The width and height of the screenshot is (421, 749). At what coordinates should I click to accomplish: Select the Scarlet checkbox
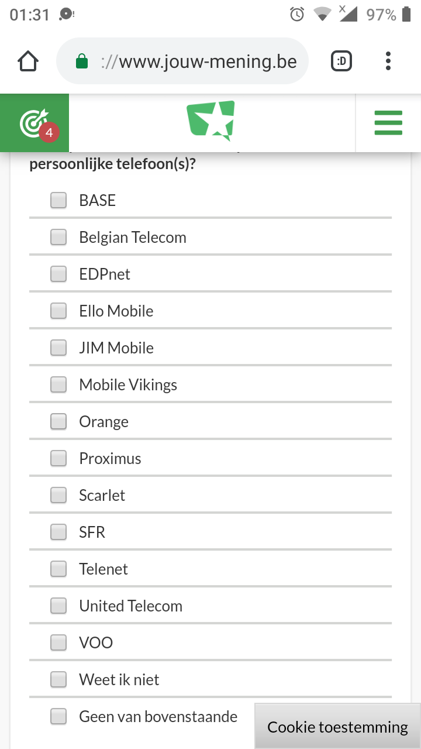pyautogui.click(x=58, y=496)
